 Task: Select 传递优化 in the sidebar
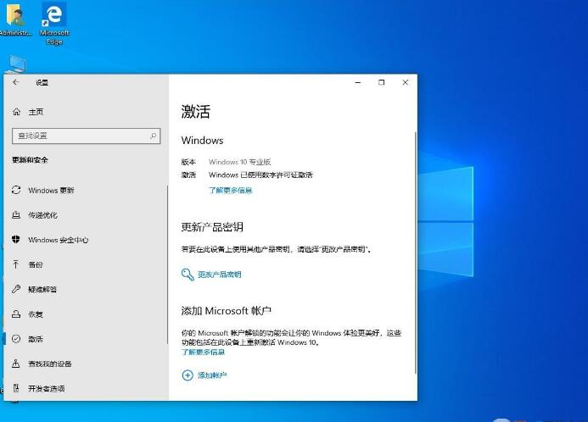tap(87, 215)
